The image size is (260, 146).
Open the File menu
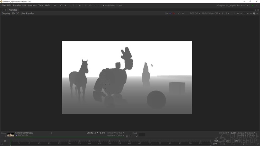4,6
